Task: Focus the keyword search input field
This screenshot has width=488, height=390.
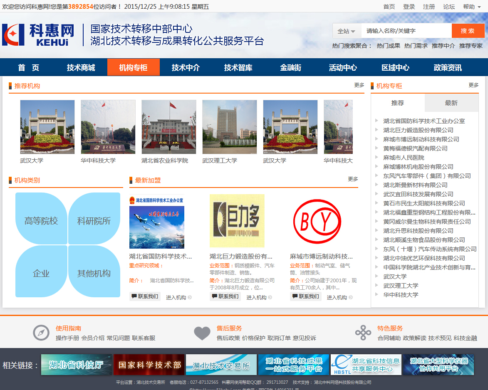Action: coord(406,31)
